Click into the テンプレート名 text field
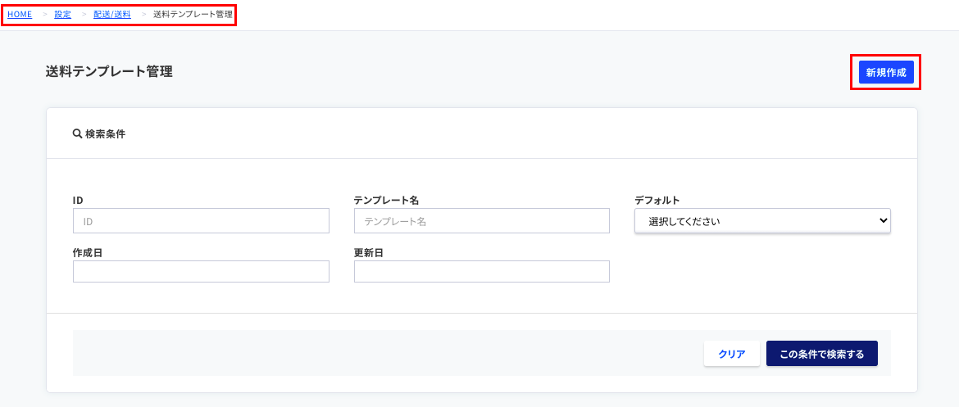 [x=482, y=220]
